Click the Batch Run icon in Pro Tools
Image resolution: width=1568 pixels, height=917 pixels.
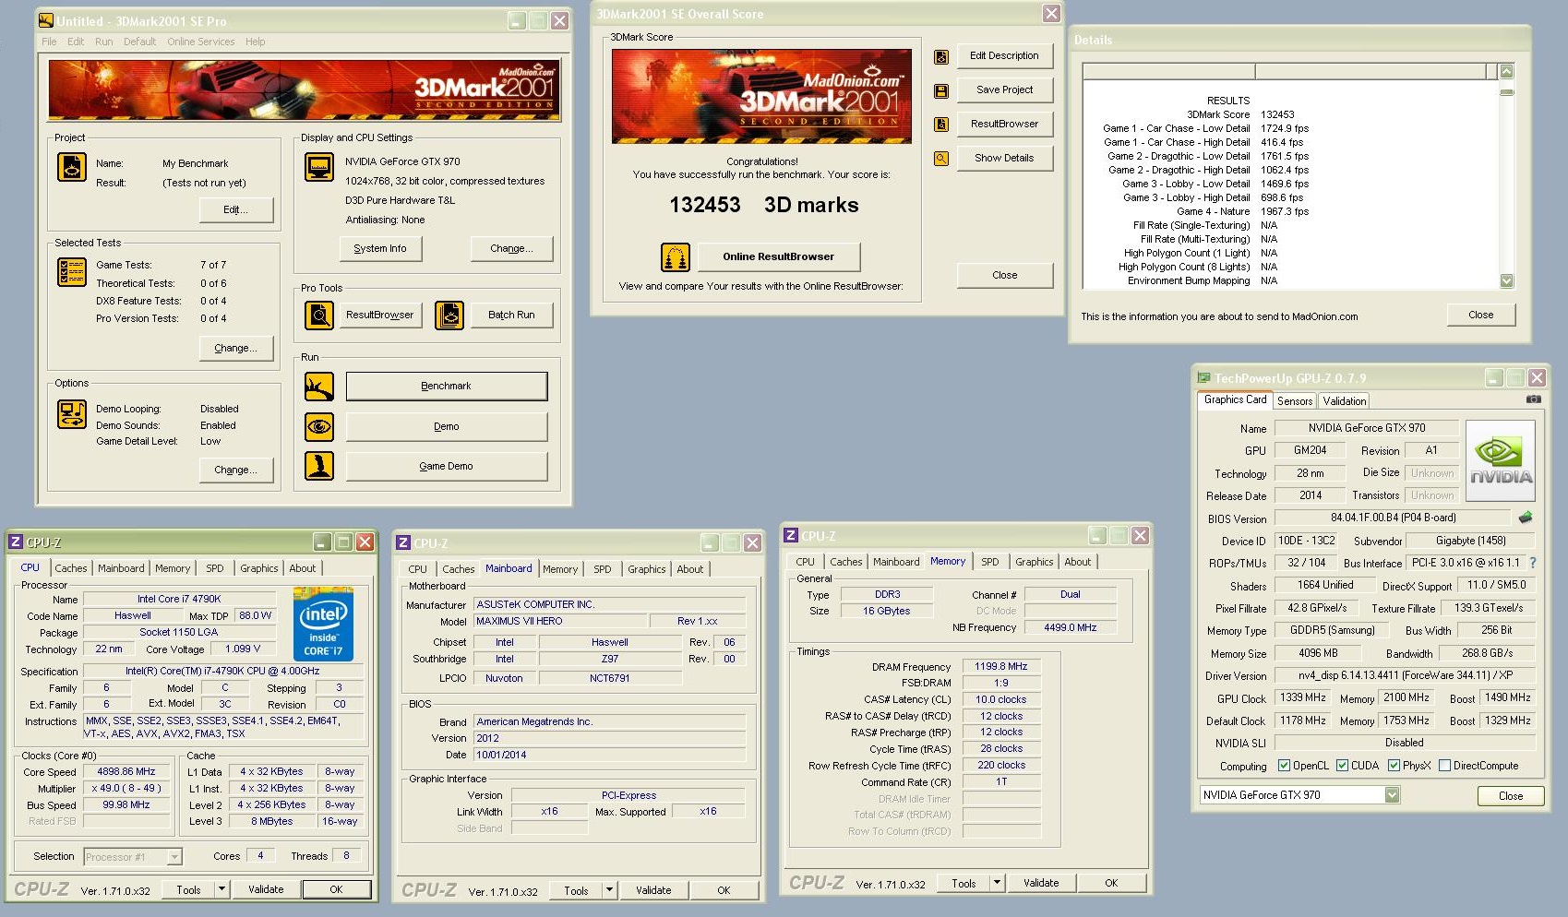pyautogui.click(x=449, y=316)
